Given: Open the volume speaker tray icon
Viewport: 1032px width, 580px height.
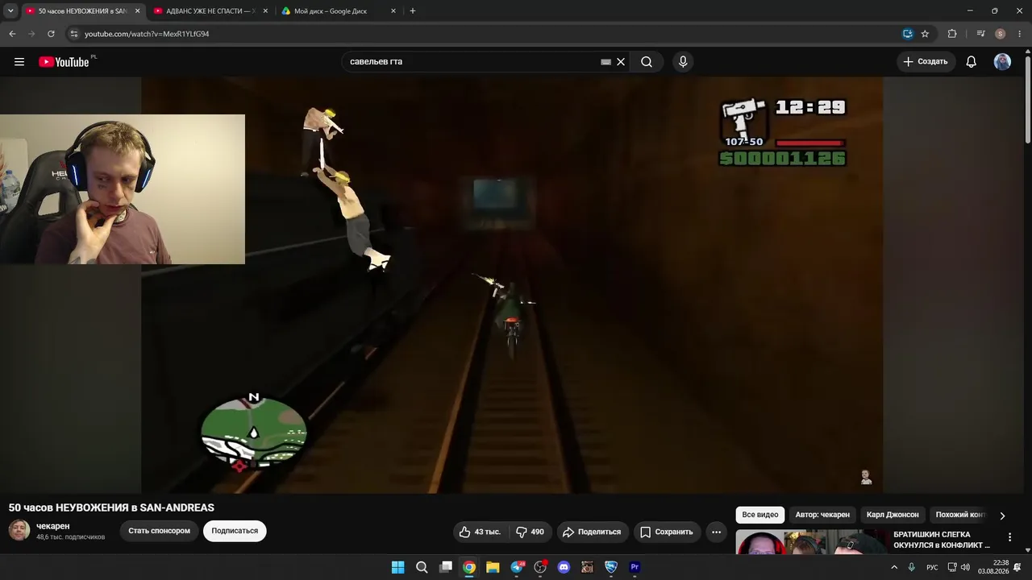Looking at the screenshot, I should [x=965, y=567].
